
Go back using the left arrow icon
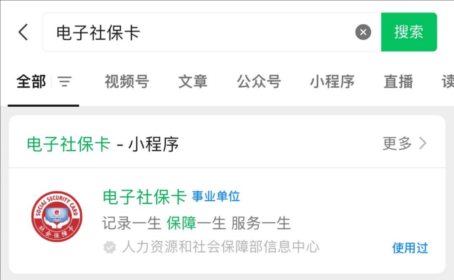(x=23, y=32)
